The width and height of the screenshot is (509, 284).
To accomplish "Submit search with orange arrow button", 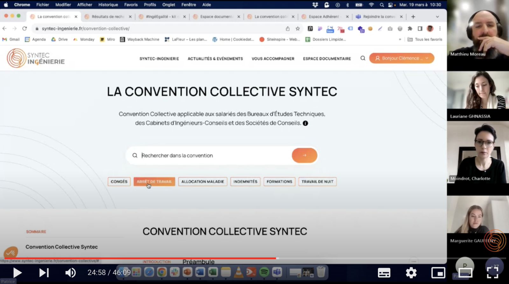I will (x=304, y=156).
